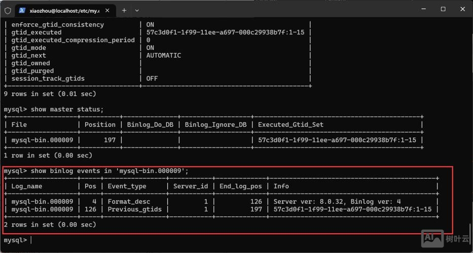473x253 pixels.
Task: Click the 'show binlog events' command line
Action: coord(110,171)
